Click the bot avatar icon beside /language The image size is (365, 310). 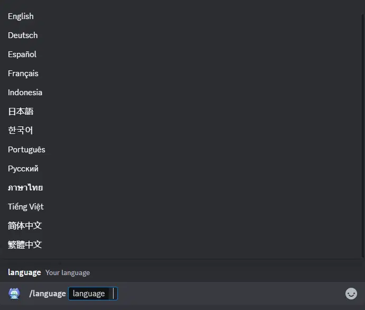pyautogui.click(x=14, y=294)
